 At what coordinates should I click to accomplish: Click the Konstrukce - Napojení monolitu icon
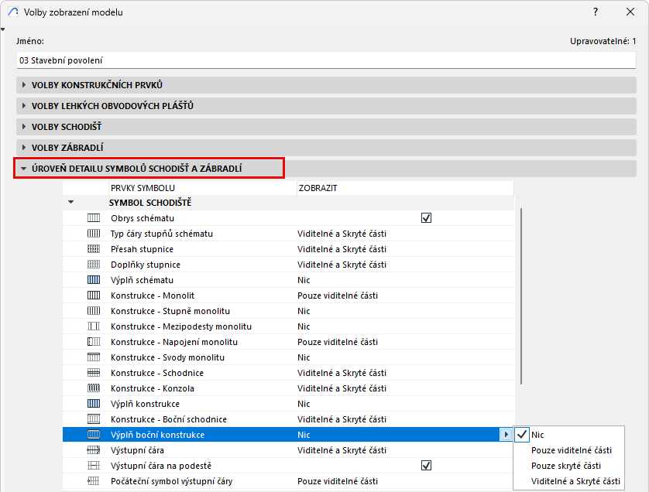[94, 342]
